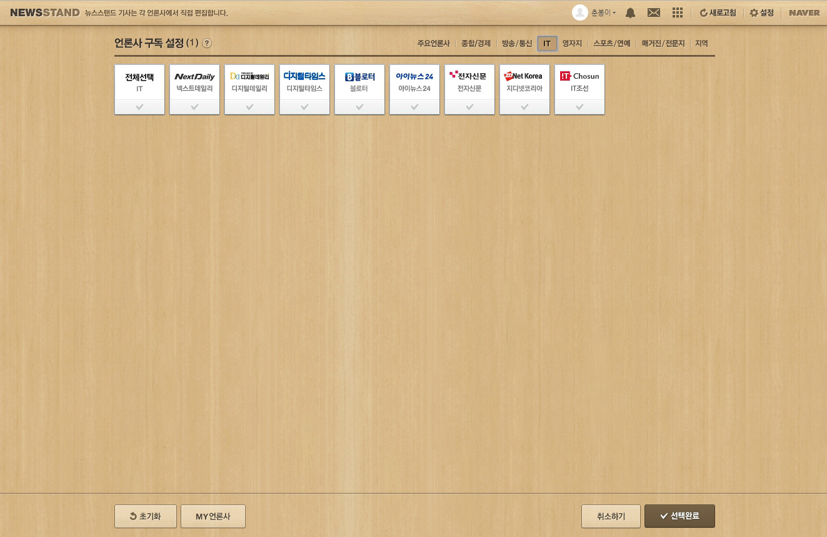Image resolution: width=827 pixels, height=537 pixels.
Task: Toggle the 디지털데일리 subscription checkmark
Action: pos(249,107)
